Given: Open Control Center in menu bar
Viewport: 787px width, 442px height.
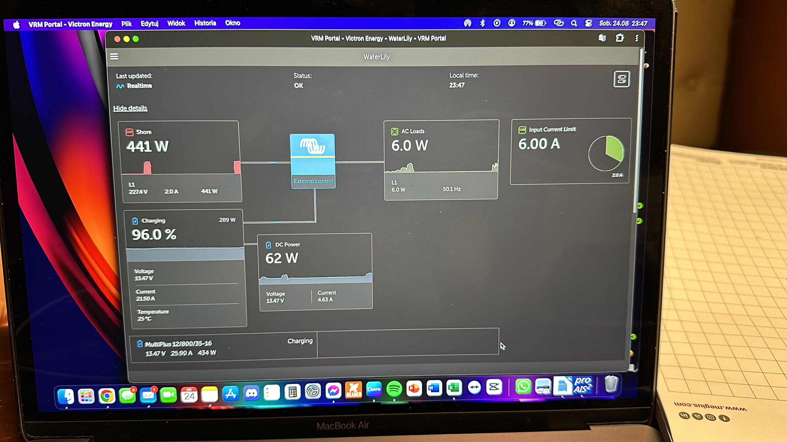Looking at the screenshot, I should [x=588, y=23].
